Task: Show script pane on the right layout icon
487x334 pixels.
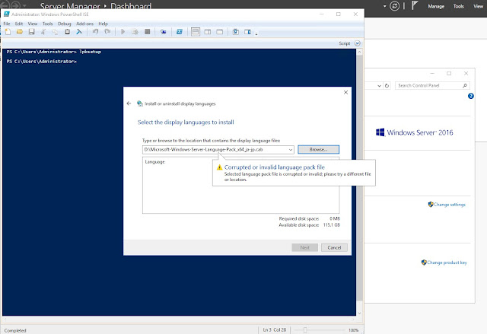Action: [208, 32]
